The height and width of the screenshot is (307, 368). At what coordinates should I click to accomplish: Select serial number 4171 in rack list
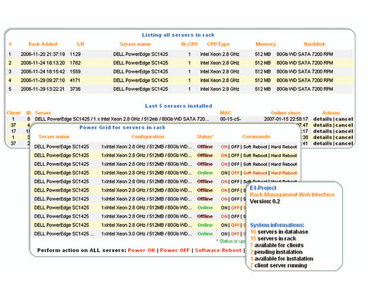(75, 80)
